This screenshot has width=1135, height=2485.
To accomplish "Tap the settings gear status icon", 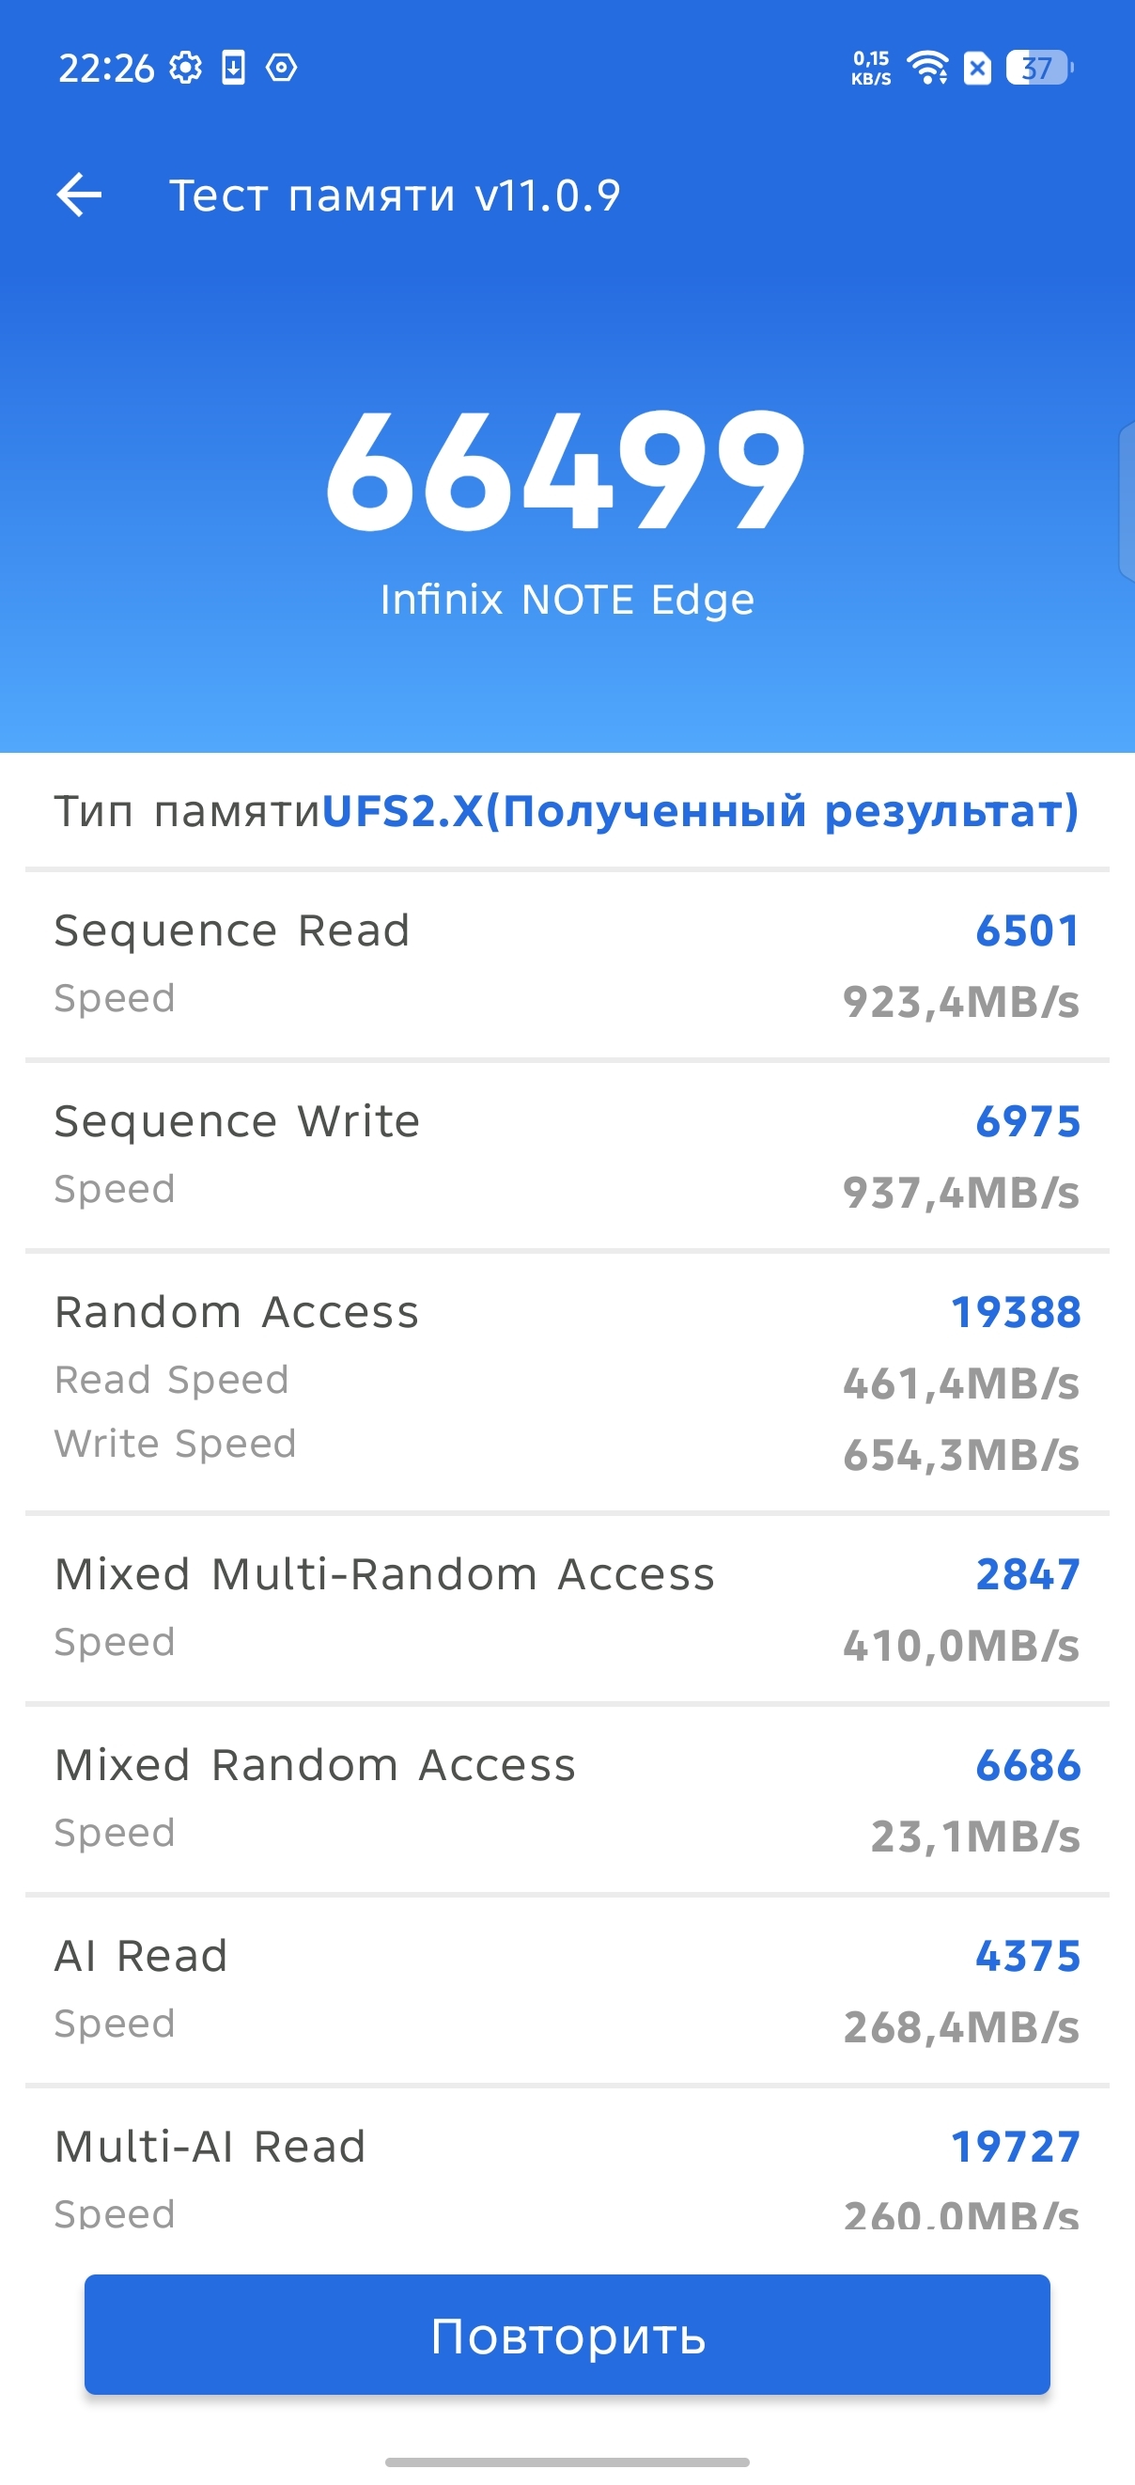I will [185, 69].
